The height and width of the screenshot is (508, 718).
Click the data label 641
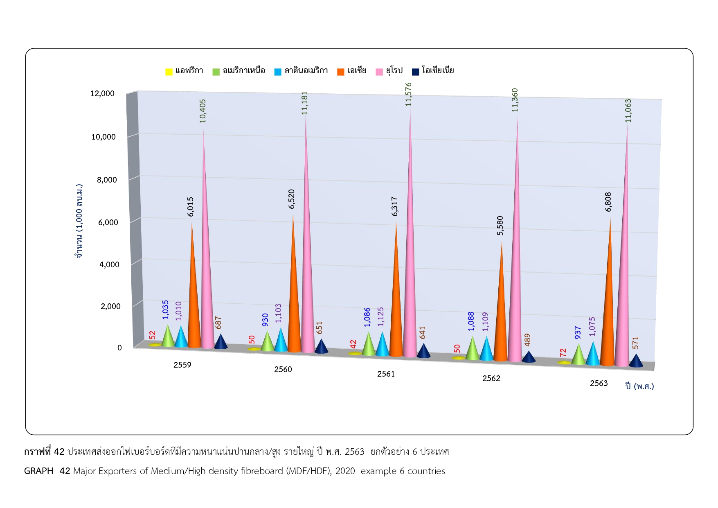click(423, 333)
